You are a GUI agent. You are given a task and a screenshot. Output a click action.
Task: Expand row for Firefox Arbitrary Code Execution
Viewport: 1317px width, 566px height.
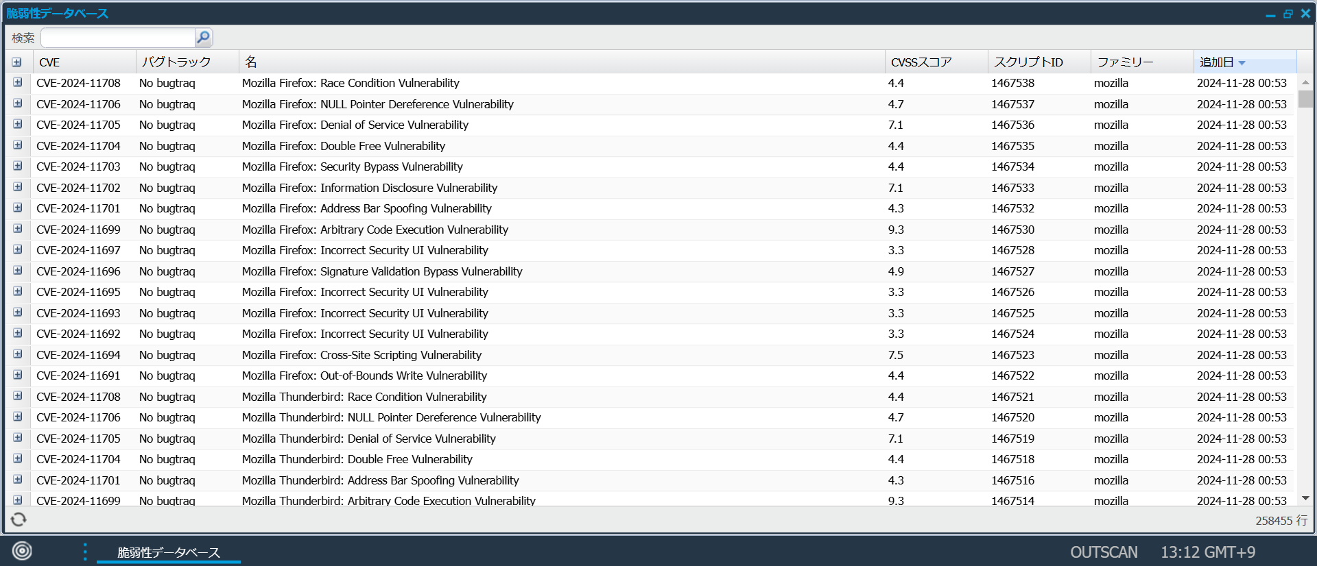coord(18,229)
